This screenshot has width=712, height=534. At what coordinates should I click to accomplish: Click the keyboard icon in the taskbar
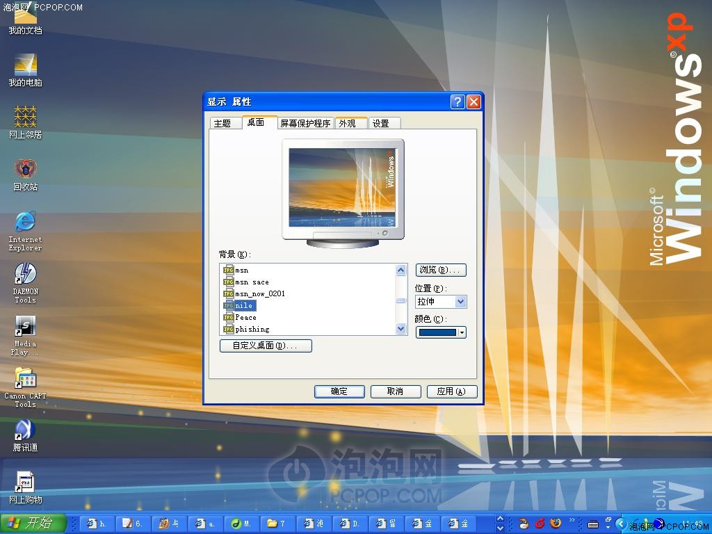(x=593, y=524)
